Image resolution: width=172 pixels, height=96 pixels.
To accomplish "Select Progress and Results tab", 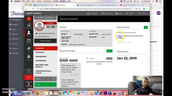I will (x=42, y=66).
